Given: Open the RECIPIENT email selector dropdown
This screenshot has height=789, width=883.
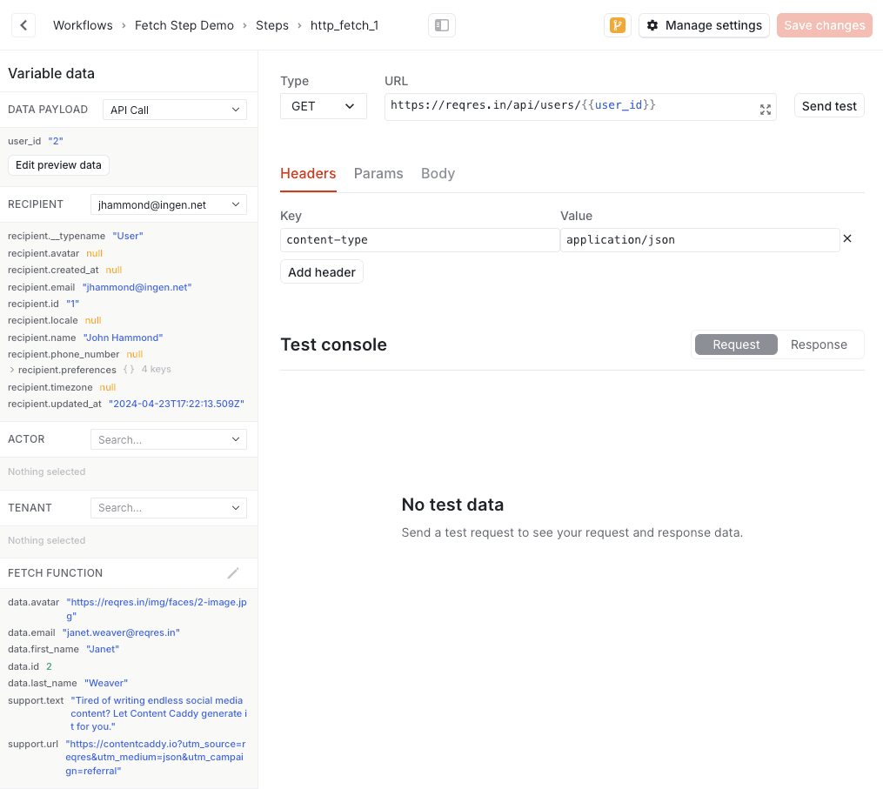Looking at the screenshot, I should click(168, 204).
